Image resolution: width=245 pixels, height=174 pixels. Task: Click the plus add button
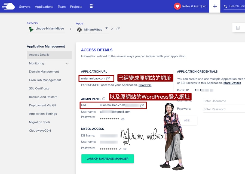pos(215,6)
